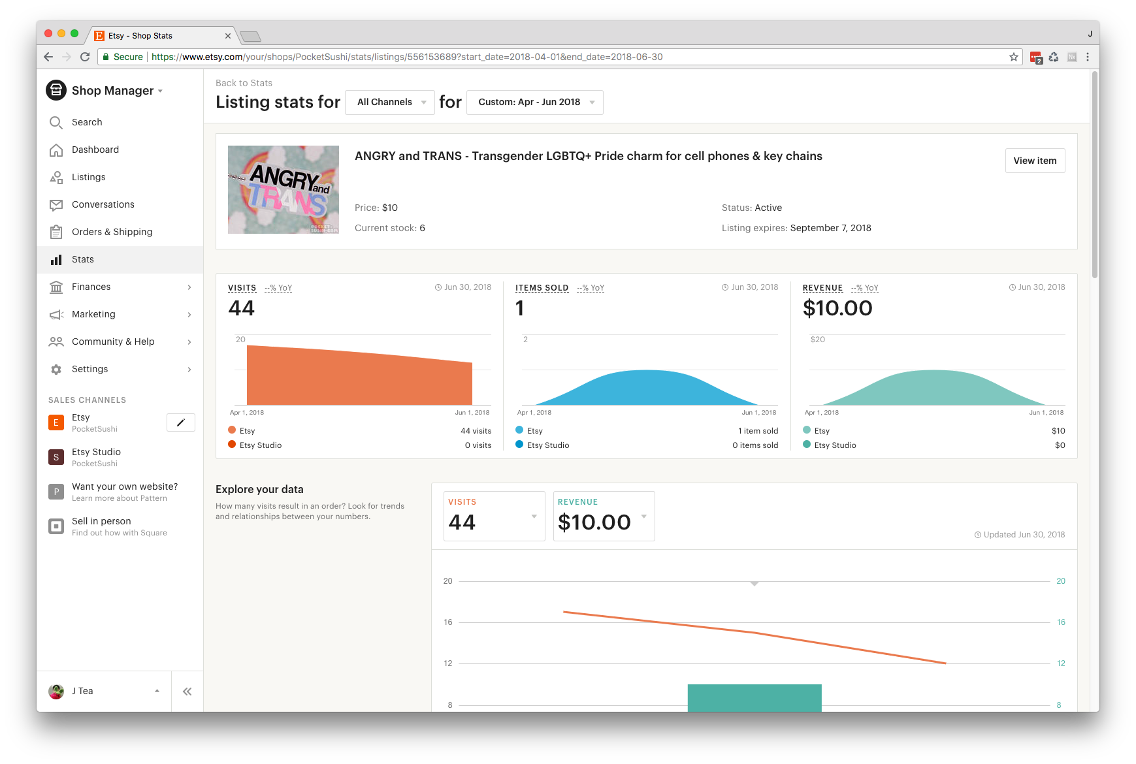The image size is (1136, 764).
Task: Click Find out how with Square link
Action: (x=120, y=533)
